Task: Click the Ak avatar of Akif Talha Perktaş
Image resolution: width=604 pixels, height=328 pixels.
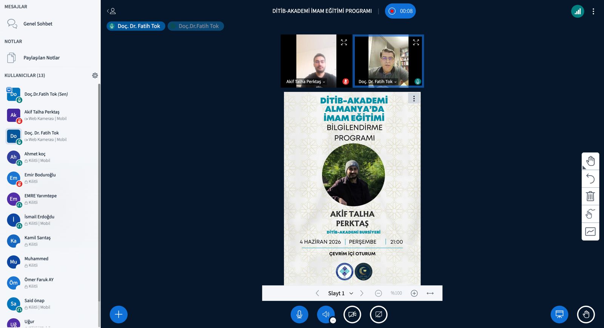Action: 14,115
